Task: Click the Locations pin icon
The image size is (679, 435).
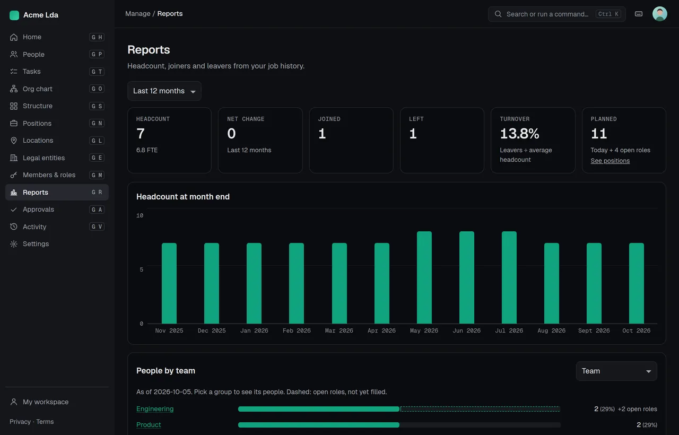Action: 14,141
